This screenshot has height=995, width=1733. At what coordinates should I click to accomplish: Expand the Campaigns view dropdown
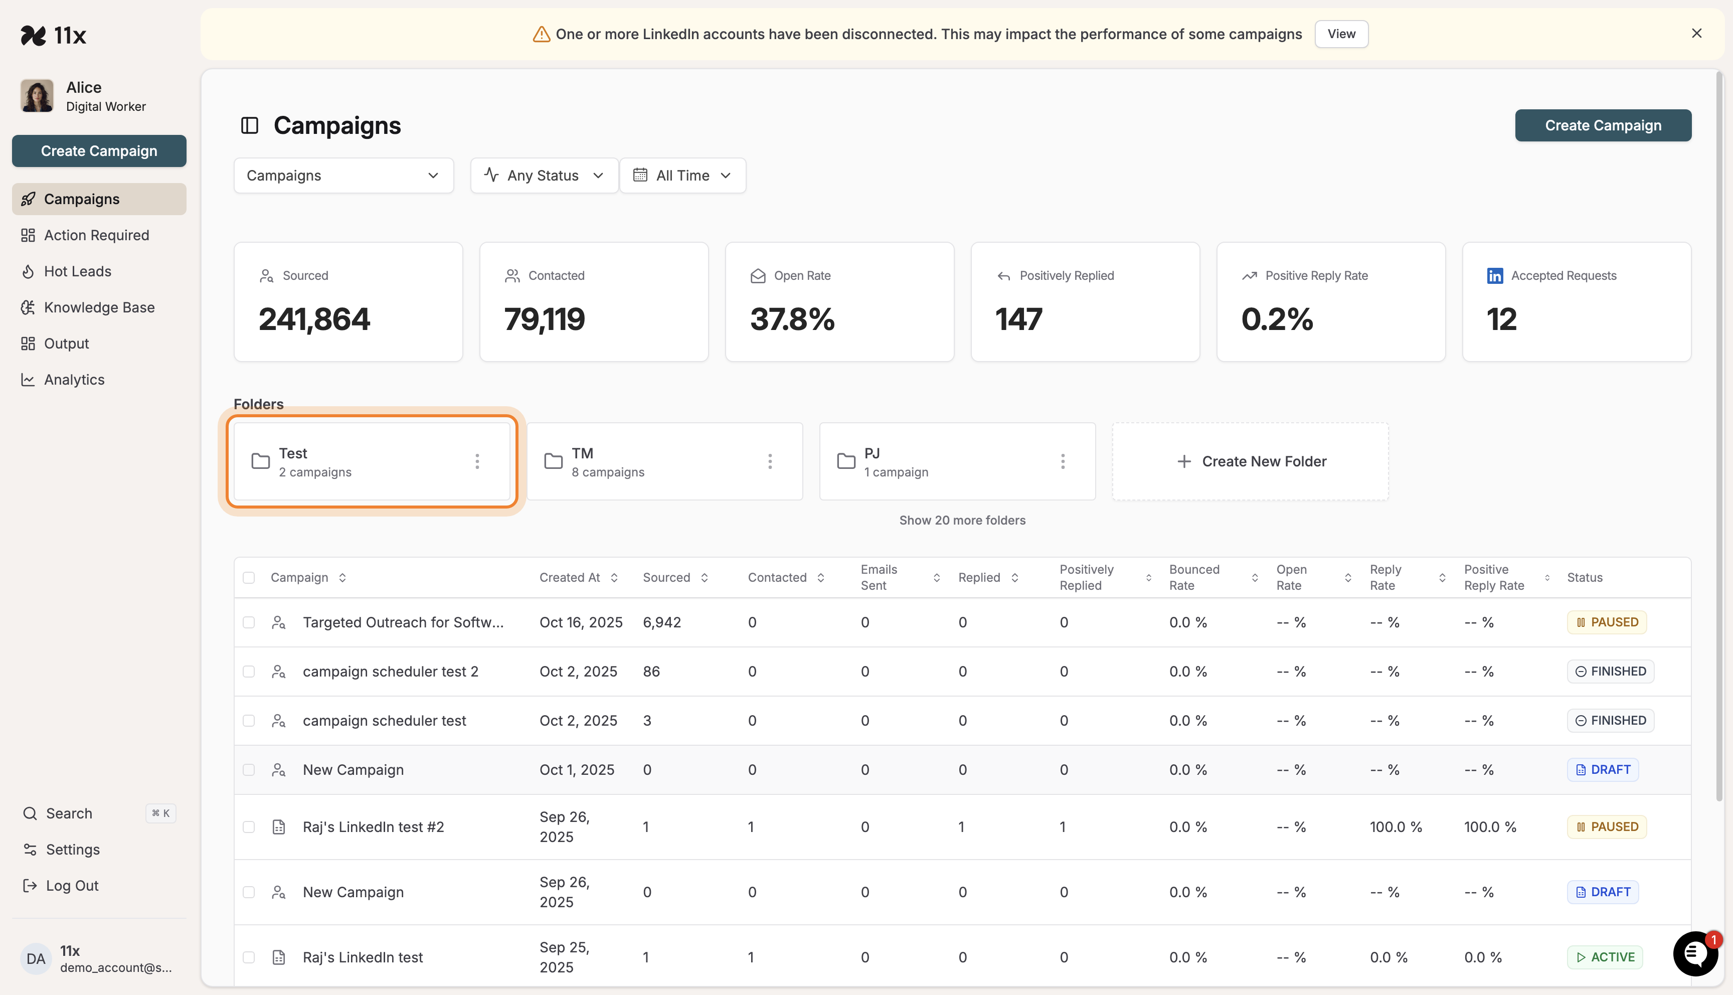[343, 176]
